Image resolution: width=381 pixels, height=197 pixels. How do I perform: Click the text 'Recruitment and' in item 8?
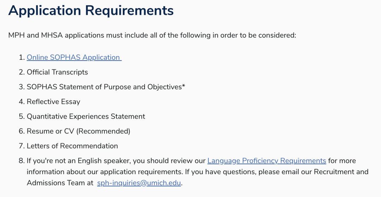[341, 172]
